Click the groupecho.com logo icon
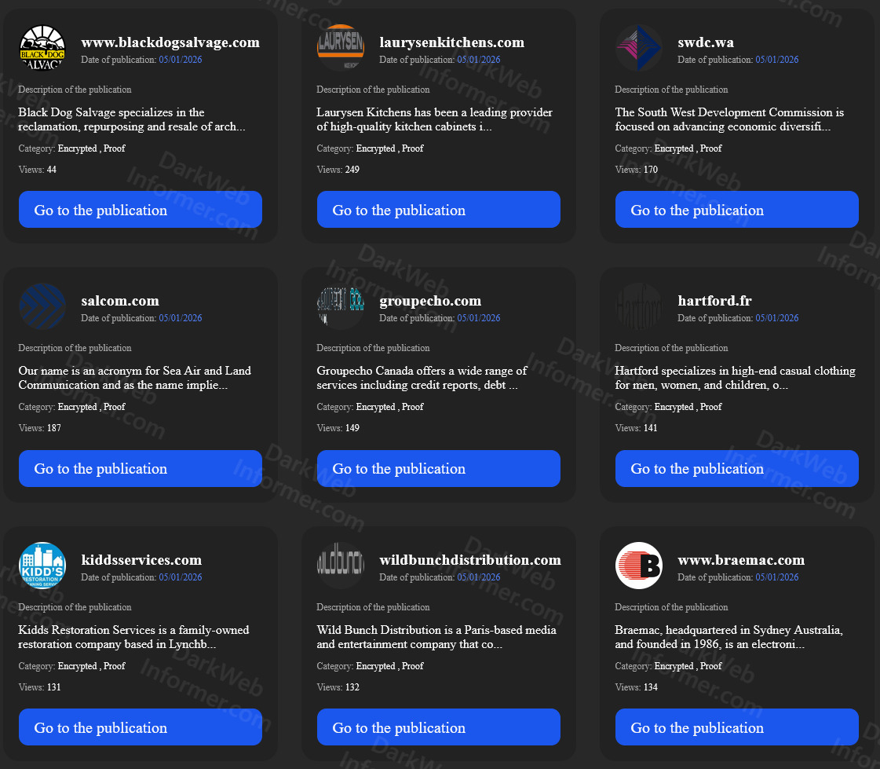The width and height of the screenshot is (880, 769). 340,306
